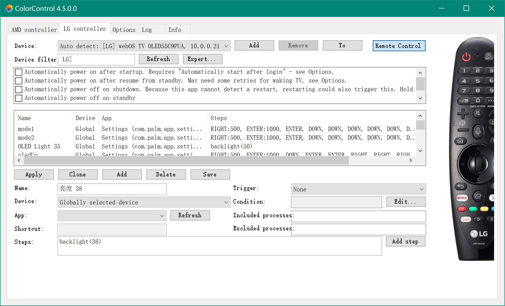
Task: Hit number 5 on the remote keypad
Action: click(x=478, y=81)
